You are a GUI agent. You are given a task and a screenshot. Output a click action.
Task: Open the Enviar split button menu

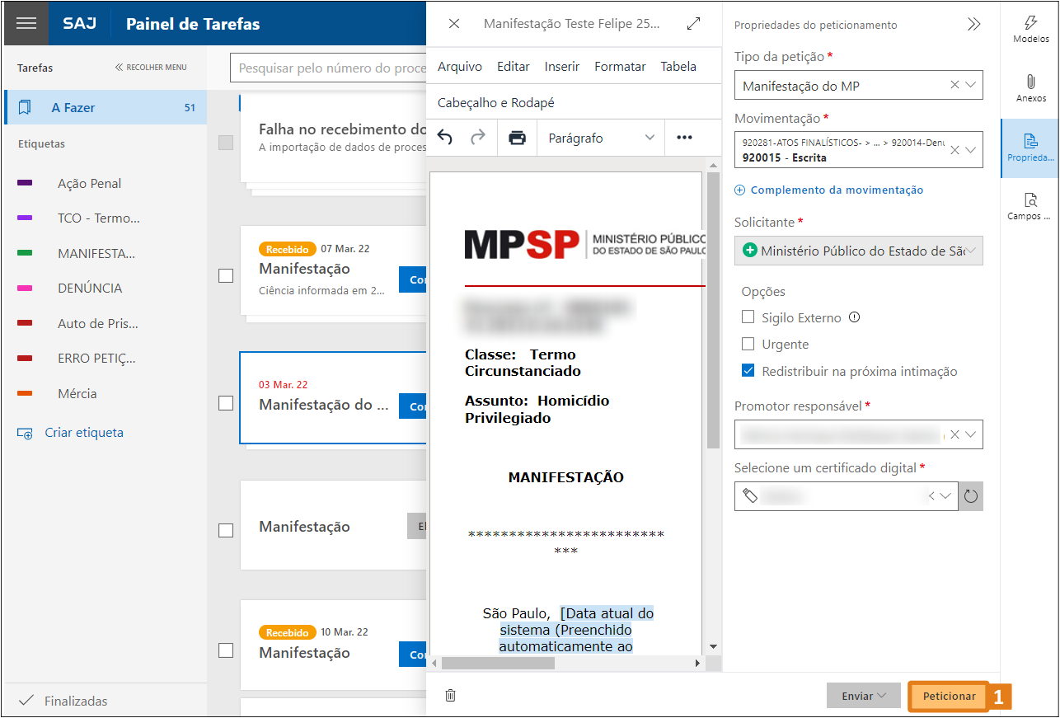click(864, 696)
